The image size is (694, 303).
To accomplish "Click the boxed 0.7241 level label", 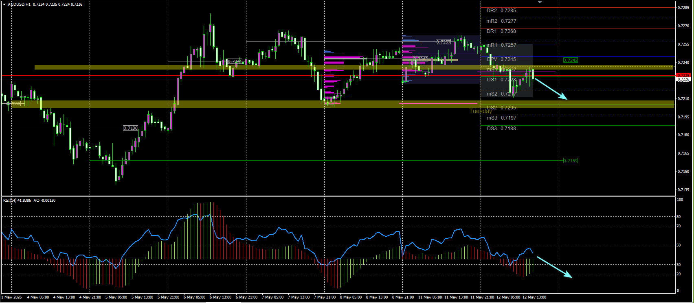I will pyautogui.click(x=235, y=61).
